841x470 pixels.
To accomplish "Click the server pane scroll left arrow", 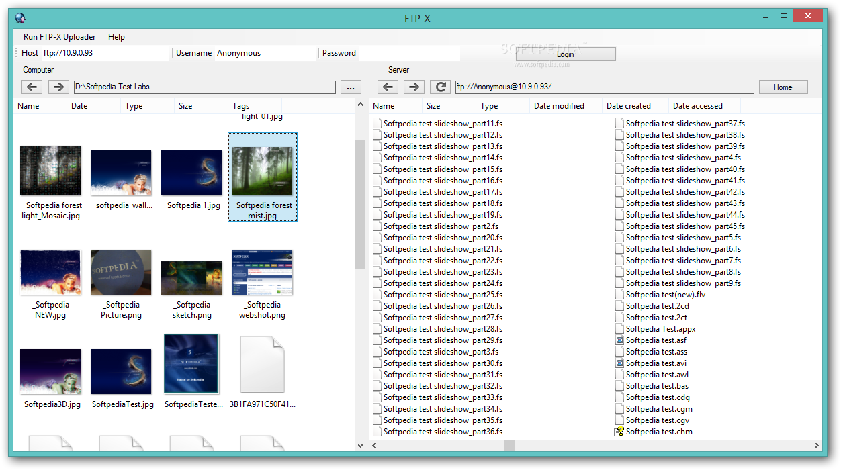I will [x=374, y=445].
